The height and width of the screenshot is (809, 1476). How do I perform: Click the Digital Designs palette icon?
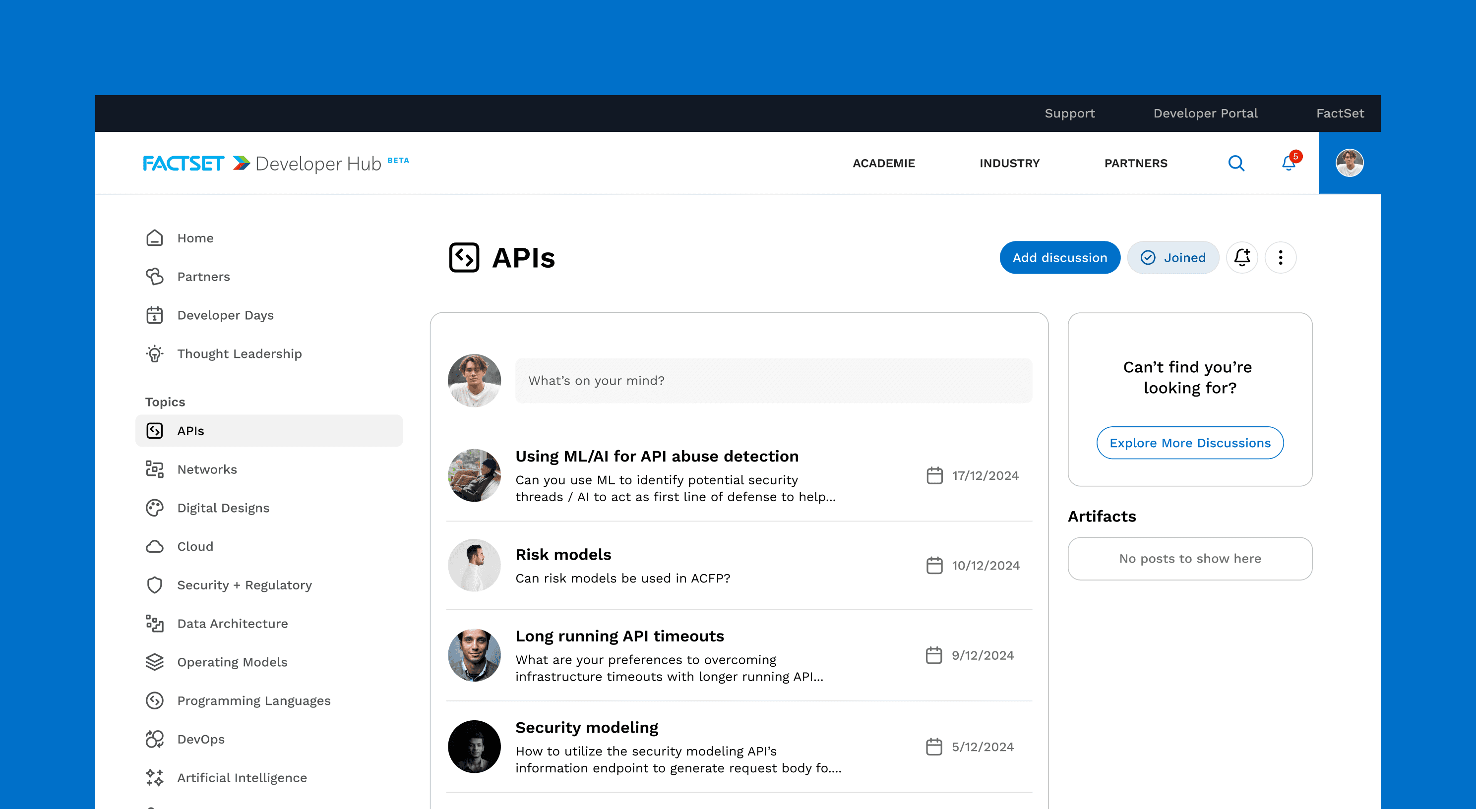(x=155, y=508)
